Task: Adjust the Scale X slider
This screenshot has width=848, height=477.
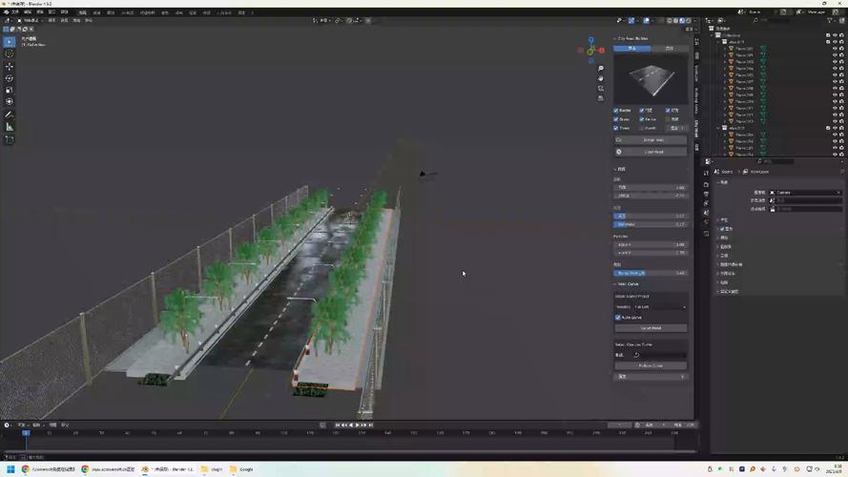Action: click(652, 245)
